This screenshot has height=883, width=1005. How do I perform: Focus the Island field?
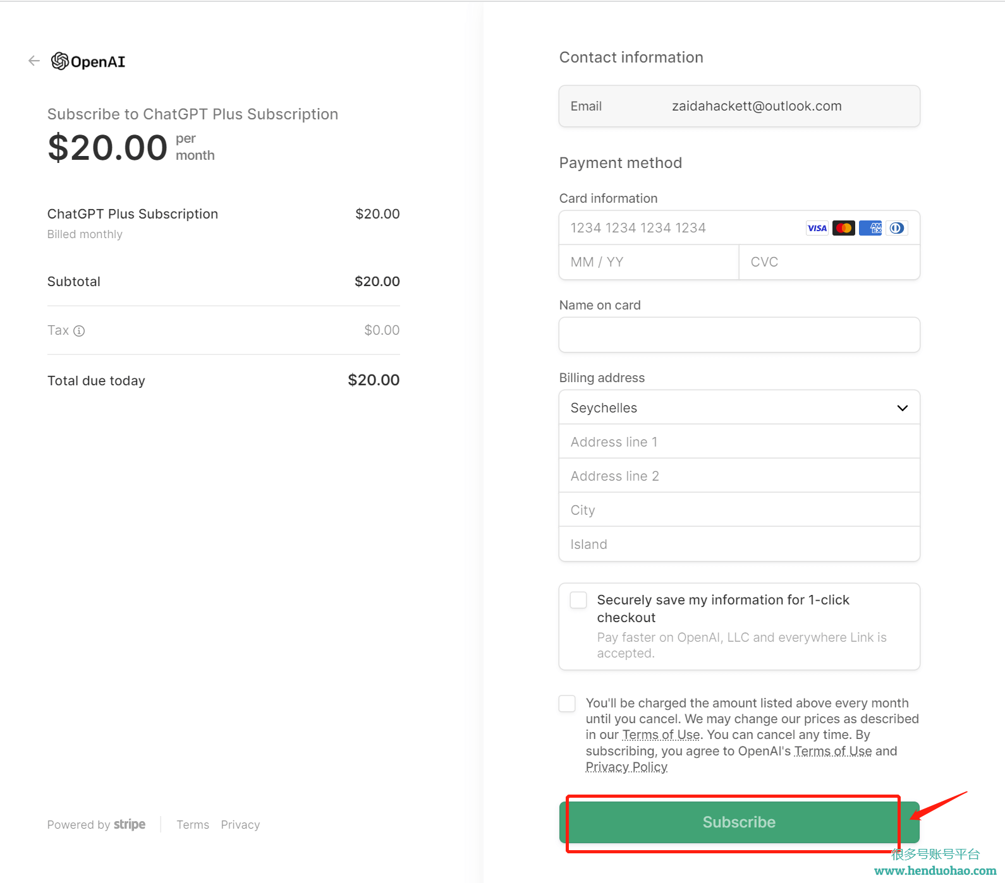click(x=740, y=544)
